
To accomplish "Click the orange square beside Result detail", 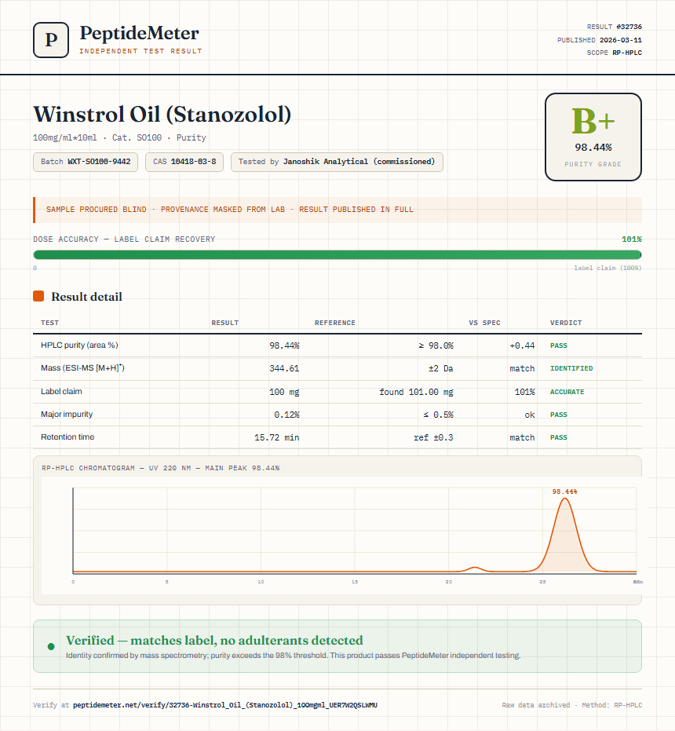I will pyautogui.click(x=38, y=296).
